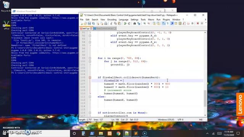The height and width of the screenshot is (137, 244).
Task: Click the Notepad++ vertical scrollbar thumb
Action: tap(205, 98)
